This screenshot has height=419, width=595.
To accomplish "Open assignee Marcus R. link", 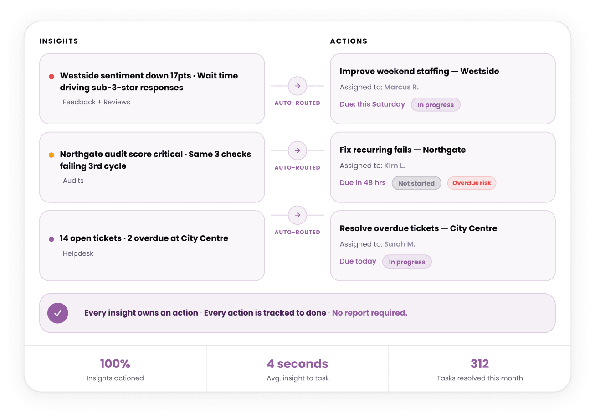I will click(x=401, y=87).
